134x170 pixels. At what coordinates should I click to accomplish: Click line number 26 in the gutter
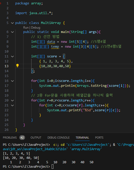[6, 130]
